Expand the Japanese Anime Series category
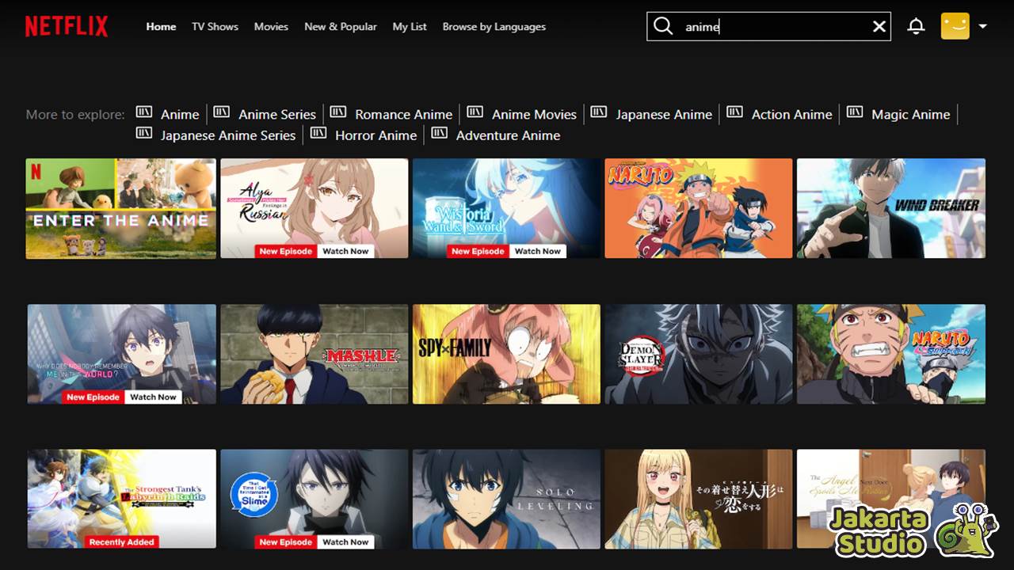 tap(228, 135)
